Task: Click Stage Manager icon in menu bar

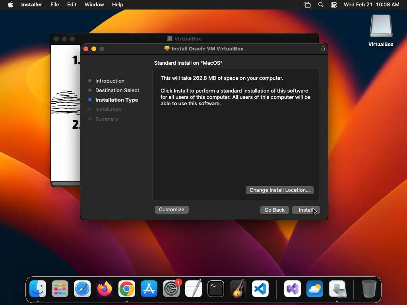Action: tap(307, 5)
